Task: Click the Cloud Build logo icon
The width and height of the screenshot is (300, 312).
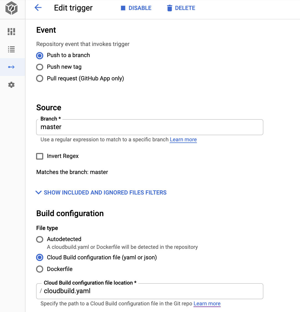Action: 11,8
